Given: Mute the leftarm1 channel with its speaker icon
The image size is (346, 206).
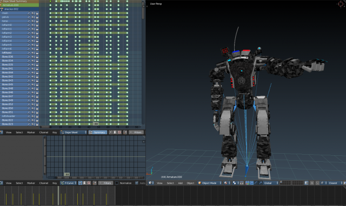Looking at the screenshot, I should coord(33,29).
